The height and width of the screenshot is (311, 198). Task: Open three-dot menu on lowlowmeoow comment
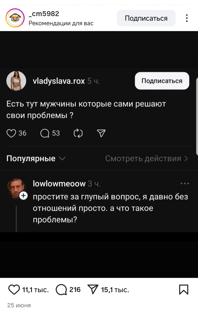pos(185,184)
